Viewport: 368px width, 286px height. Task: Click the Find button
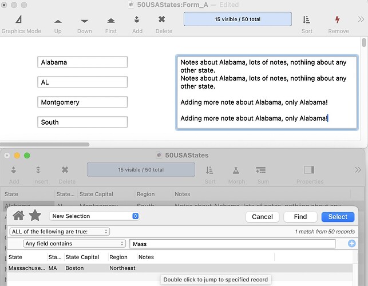(300, 217)
